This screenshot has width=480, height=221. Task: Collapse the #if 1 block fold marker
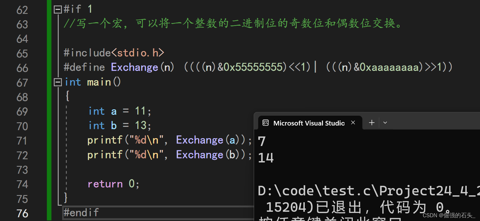[58, 10]
